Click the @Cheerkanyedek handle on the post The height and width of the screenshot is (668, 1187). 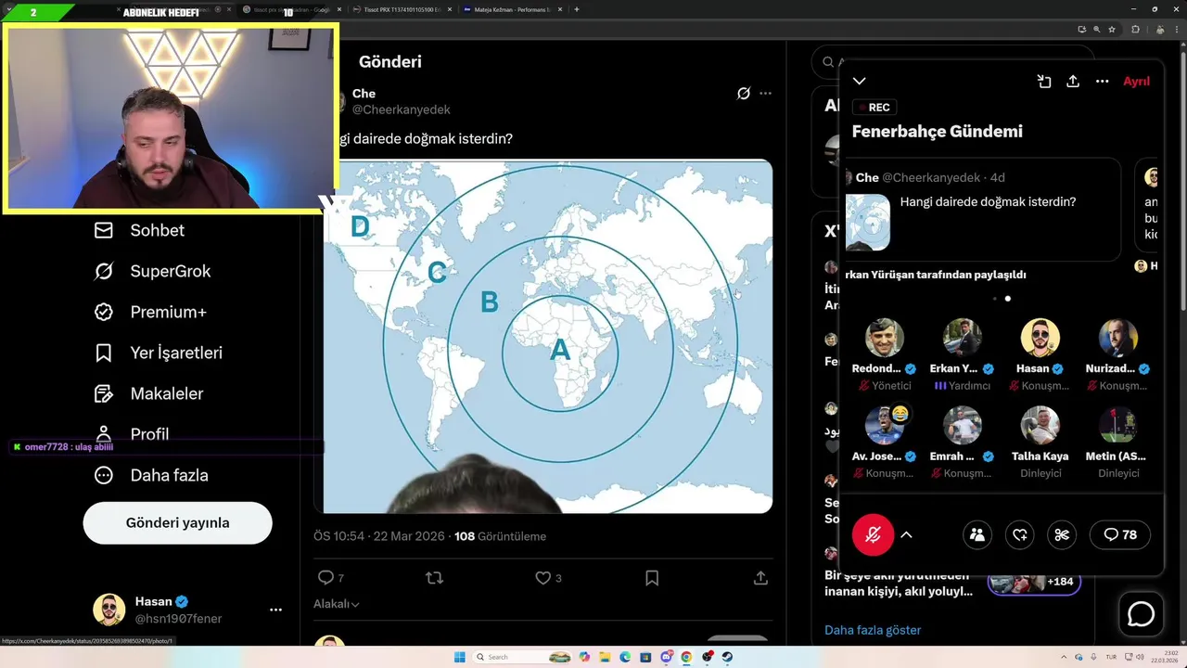pyautogui.click(x=402, y=109)
